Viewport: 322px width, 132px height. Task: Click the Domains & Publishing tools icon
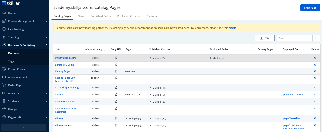point(4,45)
